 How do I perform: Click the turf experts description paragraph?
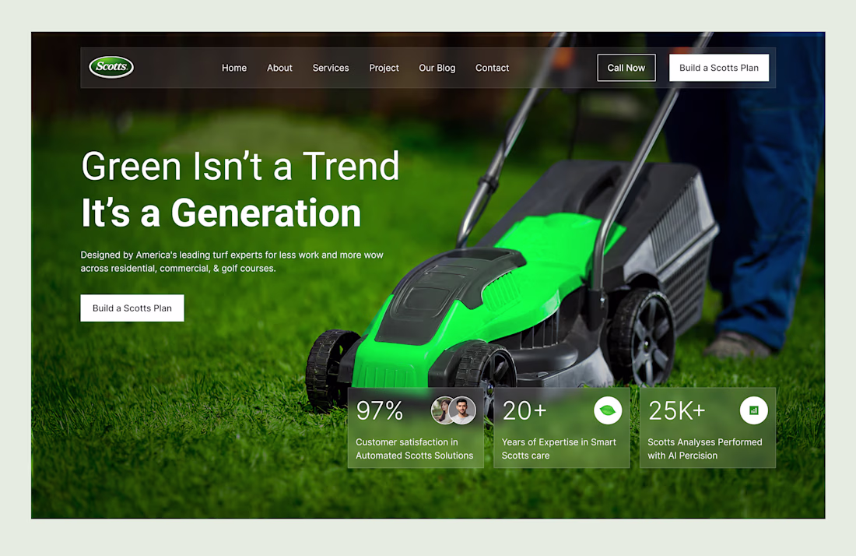[x=232, y=262]
